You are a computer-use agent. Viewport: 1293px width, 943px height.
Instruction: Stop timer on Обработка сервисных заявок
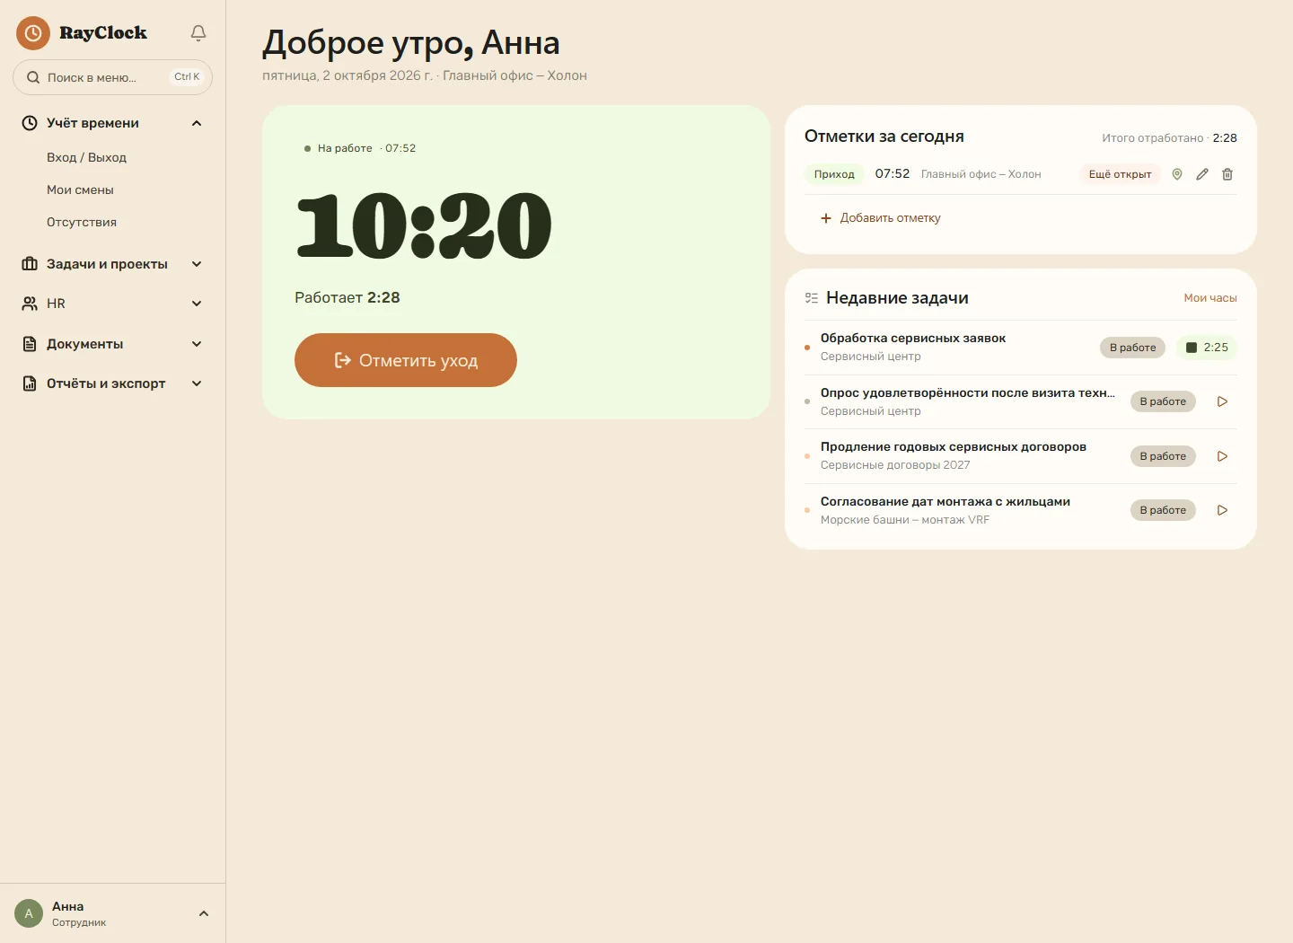click(1207, 348)
